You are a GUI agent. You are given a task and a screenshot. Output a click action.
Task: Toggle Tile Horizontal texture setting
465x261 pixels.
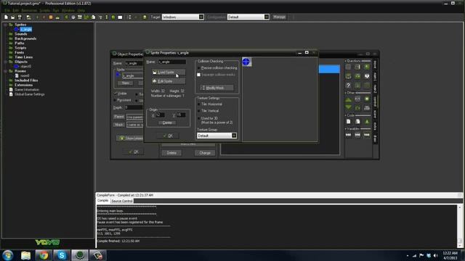(198, 104)
